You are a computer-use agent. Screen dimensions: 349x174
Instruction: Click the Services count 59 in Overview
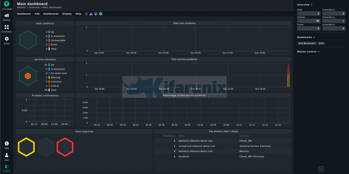(x=309, y=21)
